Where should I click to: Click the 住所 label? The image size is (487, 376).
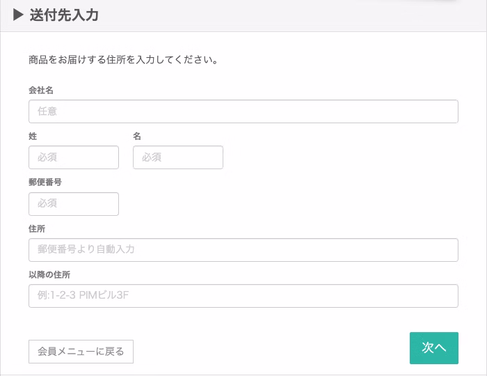click(37, 228)
